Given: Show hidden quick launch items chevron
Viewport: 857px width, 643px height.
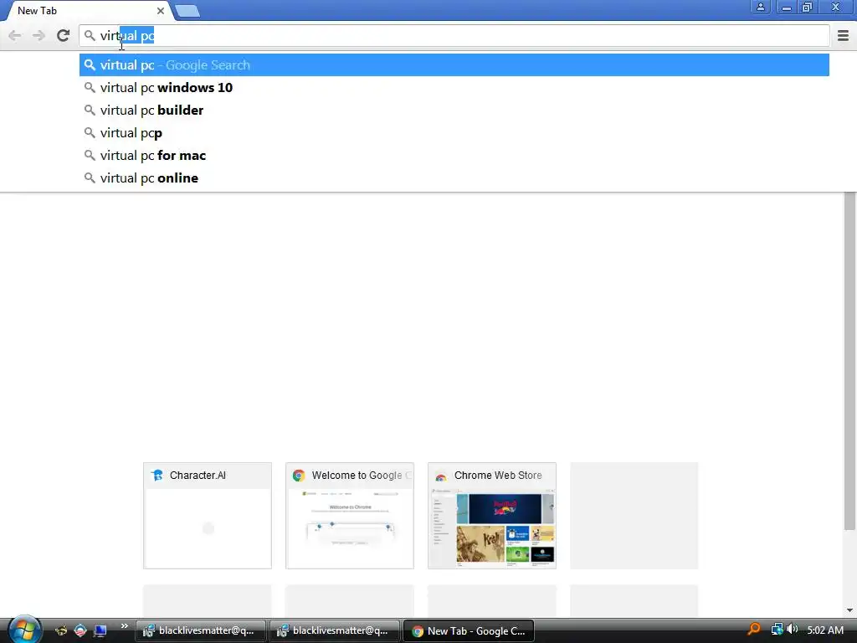Looking at the screenshot, I should tap(124, 626).
